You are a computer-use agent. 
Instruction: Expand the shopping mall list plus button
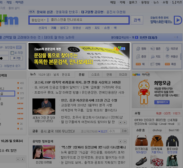coord(179,124)
